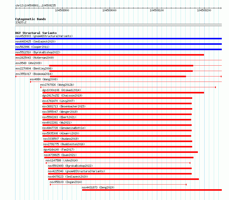This screenshot has width=229, height=200.
Task: Click red bar of nsv5511510
Action: [110, 55]
